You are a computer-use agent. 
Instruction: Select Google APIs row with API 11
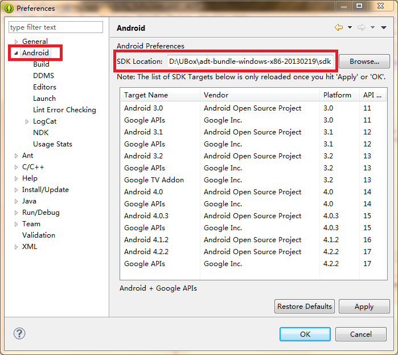pyautogui.click(x=253, y=120)
